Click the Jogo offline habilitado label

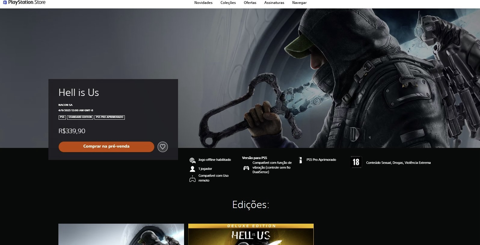click(215, 160)
